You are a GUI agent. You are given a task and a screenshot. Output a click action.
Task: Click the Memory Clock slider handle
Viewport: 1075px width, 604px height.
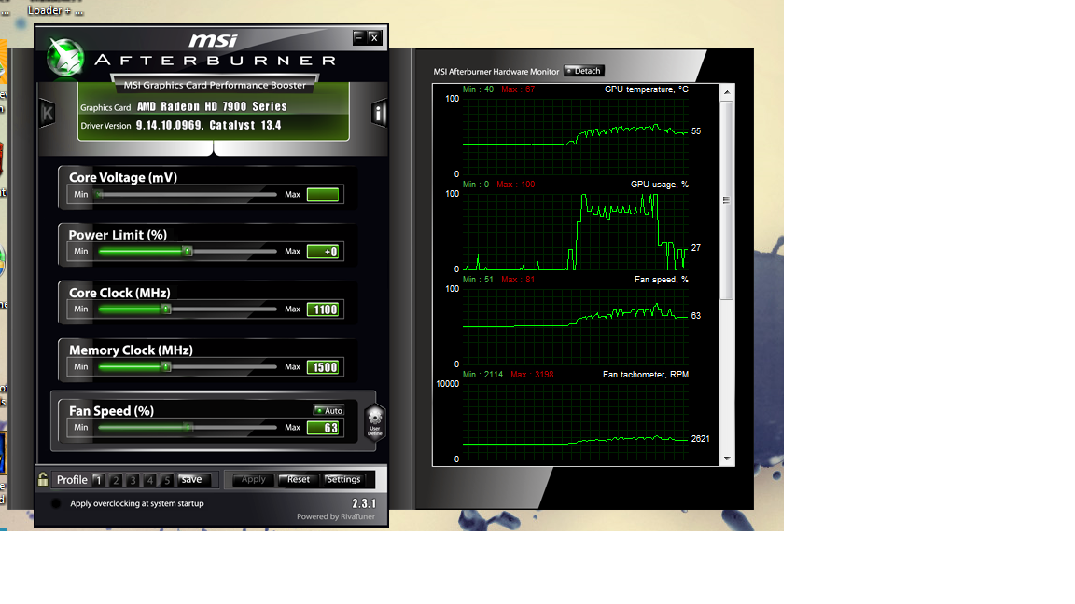click(166, 366)
